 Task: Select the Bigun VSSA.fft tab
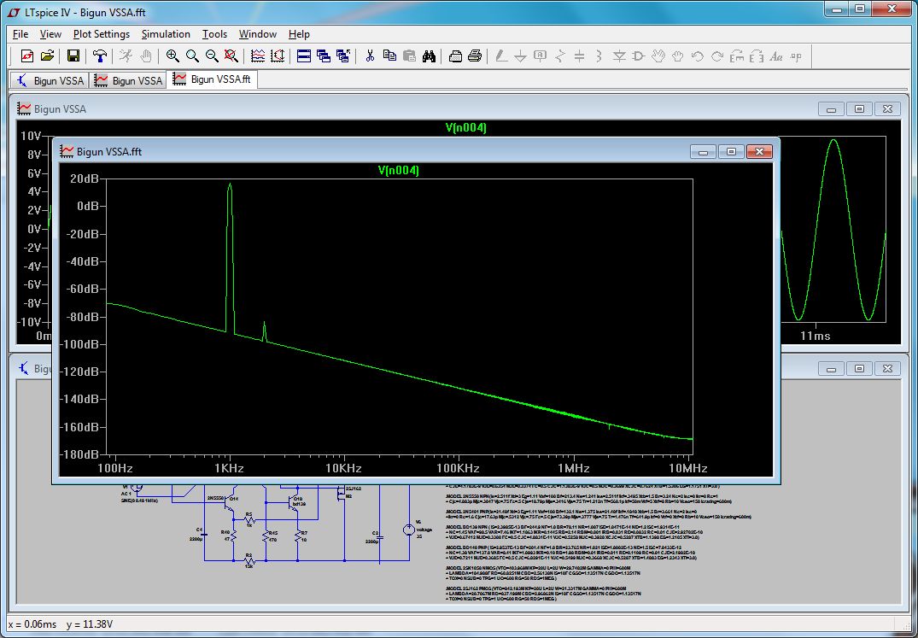point(212,79)
